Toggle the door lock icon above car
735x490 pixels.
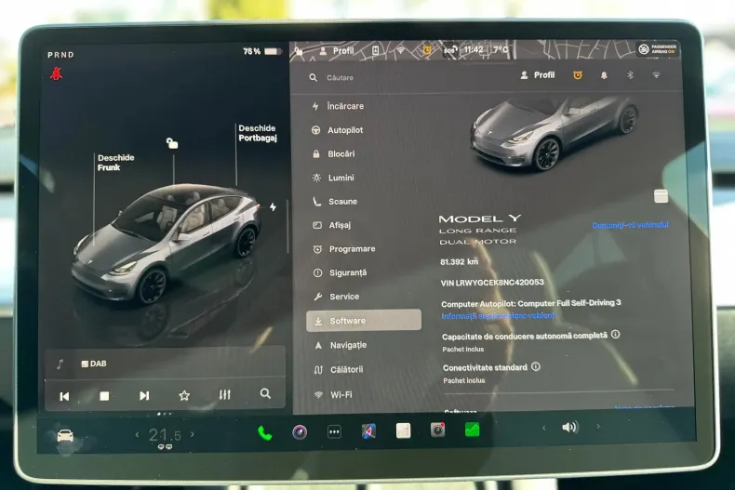click(172, 143)
